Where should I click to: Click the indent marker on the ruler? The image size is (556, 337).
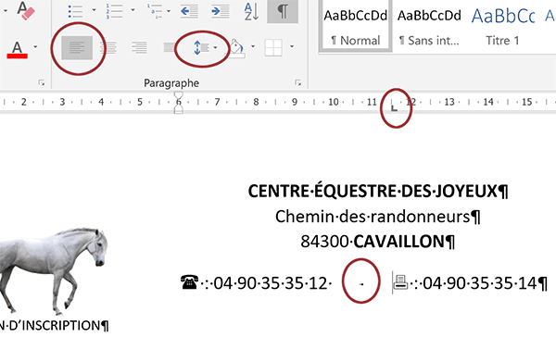tap(179, 103)
